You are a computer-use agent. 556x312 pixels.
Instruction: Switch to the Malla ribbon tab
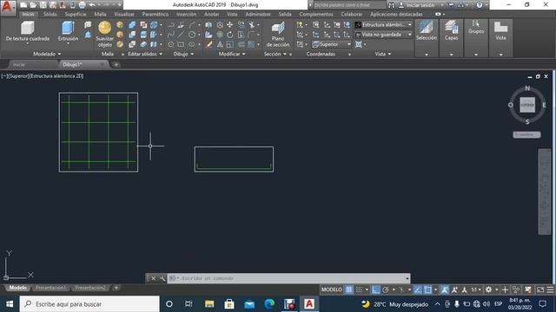(101, 14)
